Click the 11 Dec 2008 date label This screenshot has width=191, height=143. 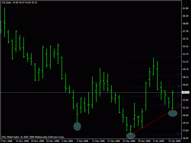[98, 141]
